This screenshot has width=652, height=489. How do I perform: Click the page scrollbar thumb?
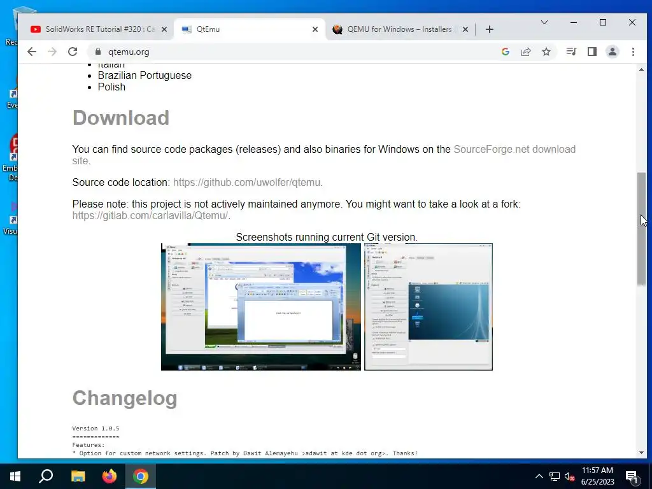(x=642, y=229)
